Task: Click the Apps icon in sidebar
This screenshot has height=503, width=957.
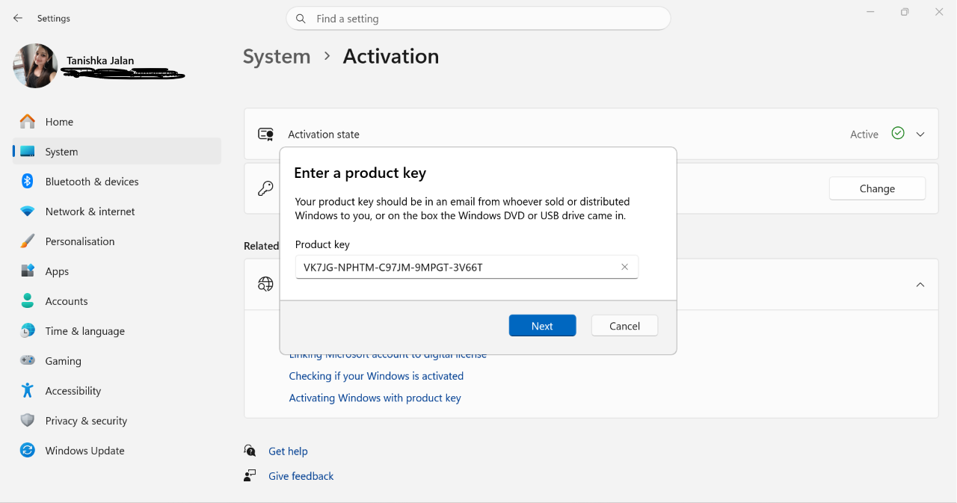Action: pyautogui.click(x=28, y=271)
